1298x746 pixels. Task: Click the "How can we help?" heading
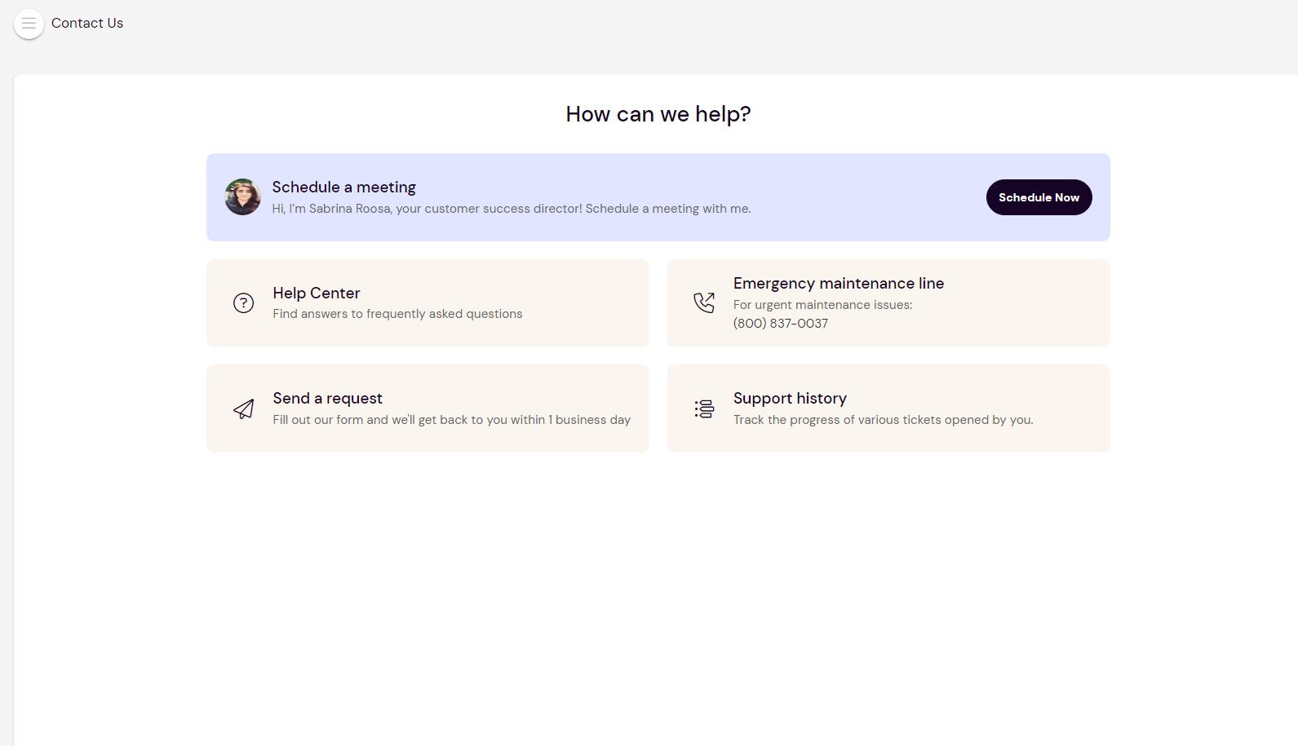[658, 114]
